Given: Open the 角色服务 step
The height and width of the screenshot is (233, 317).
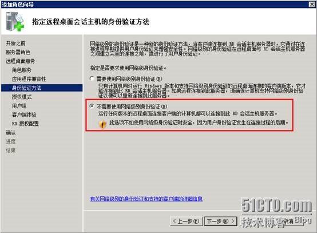Looking at the screenshot, I should [x=22, y=70].
